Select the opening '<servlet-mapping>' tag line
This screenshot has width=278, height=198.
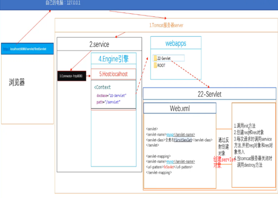158,156
